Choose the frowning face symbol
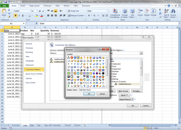Screen dimensions: 181x130 pyautogui.click(x=69, y=70)
